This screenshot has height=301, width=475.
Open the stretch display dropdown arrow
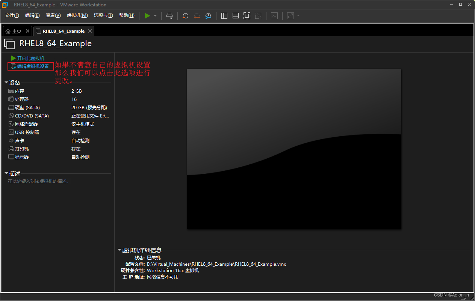coord(298,16)
